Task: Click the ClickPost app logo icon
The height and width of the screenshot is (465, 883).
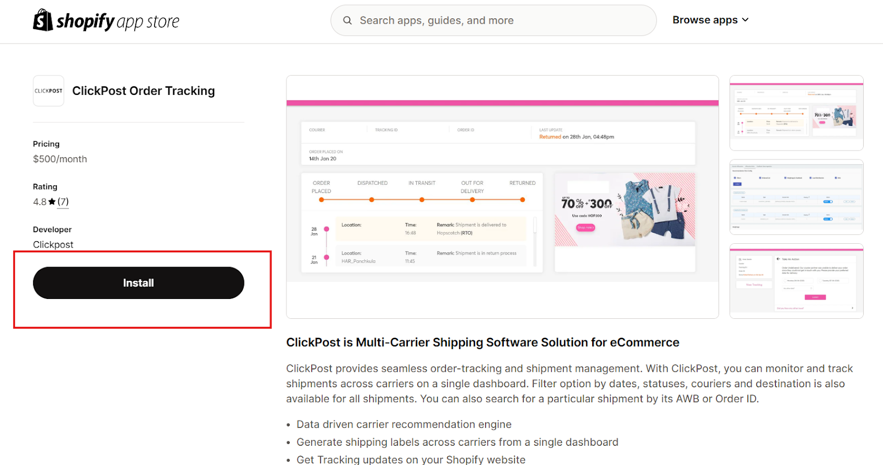Action: 49,91
